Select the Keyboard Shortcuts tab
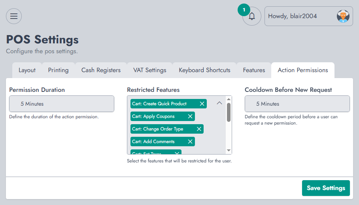359x205 pixels. (x=204, y=70)
